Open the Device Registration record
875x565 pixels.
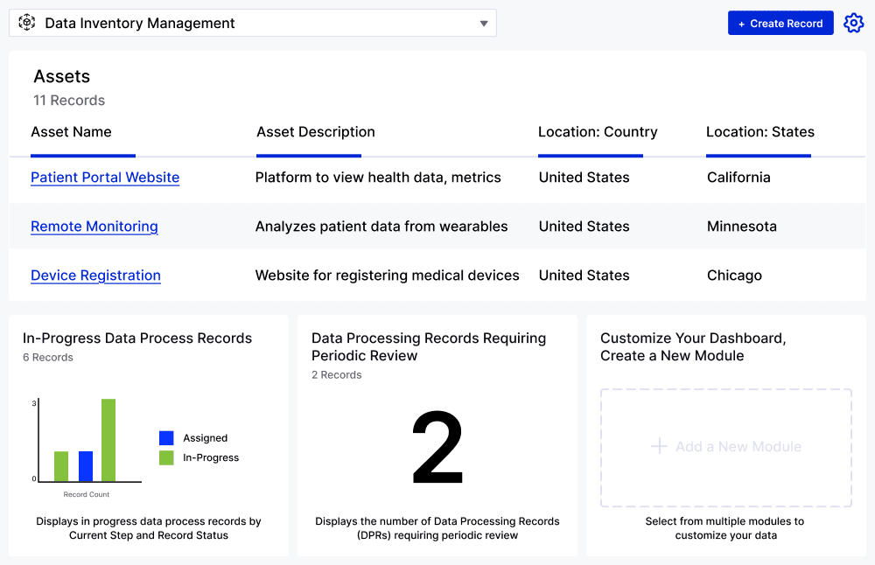pos(95,276)
